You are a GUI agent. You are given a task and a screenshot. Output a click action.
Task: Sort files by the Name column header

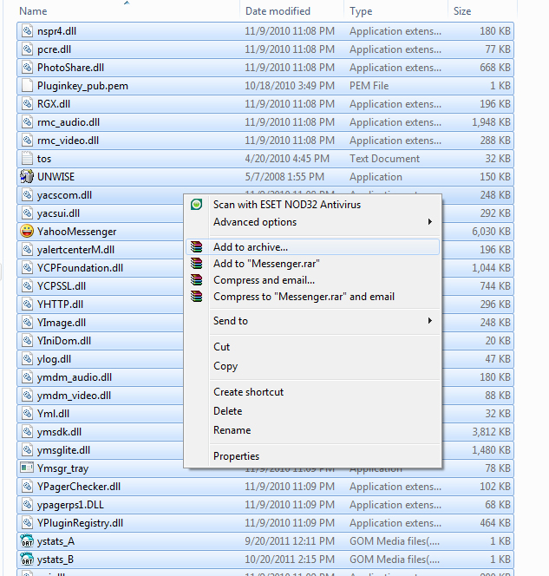pyautogui.click(x=33, y=11)
